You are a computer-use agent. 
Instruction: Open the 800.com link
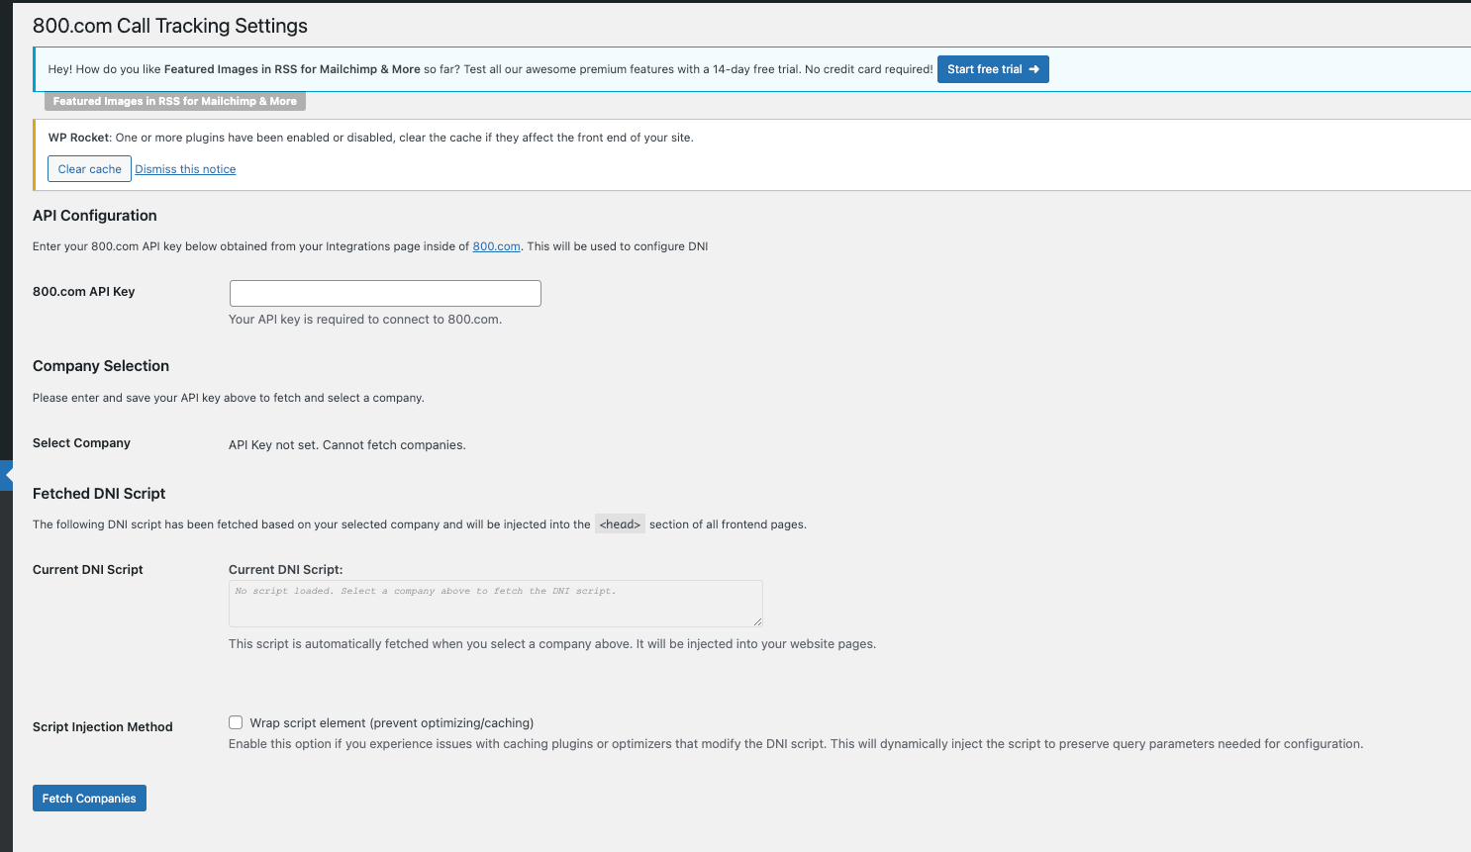coord(496,246)
